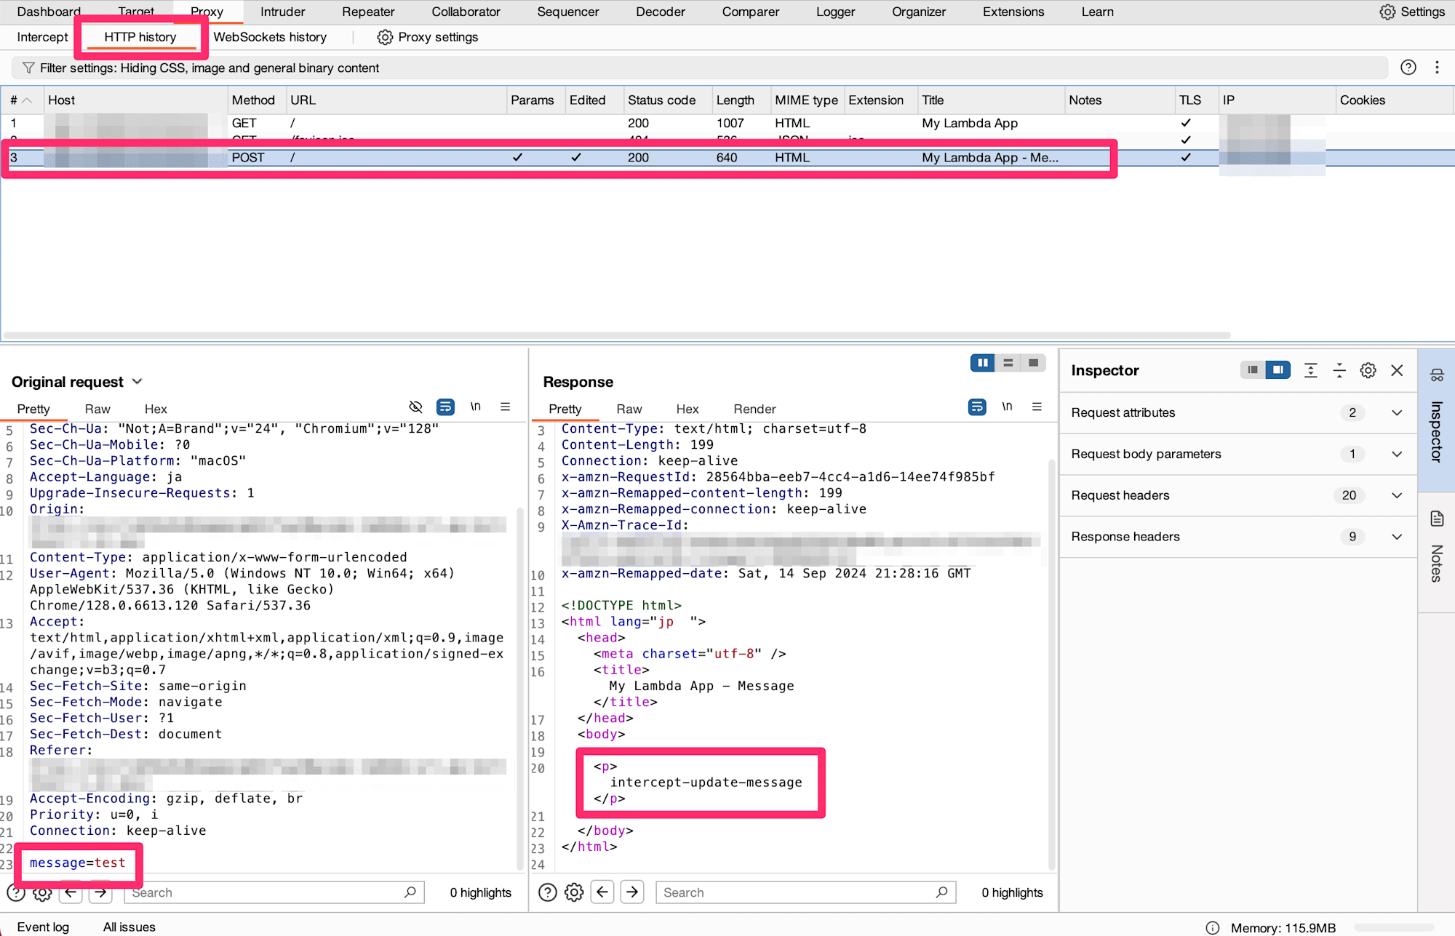
Task: Sort history by MIME type column
Action: (807, 100)
